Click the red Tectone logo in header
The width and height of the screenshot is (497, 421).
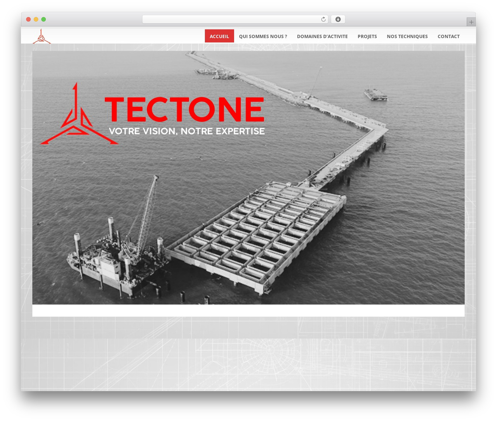pos(42,37)
